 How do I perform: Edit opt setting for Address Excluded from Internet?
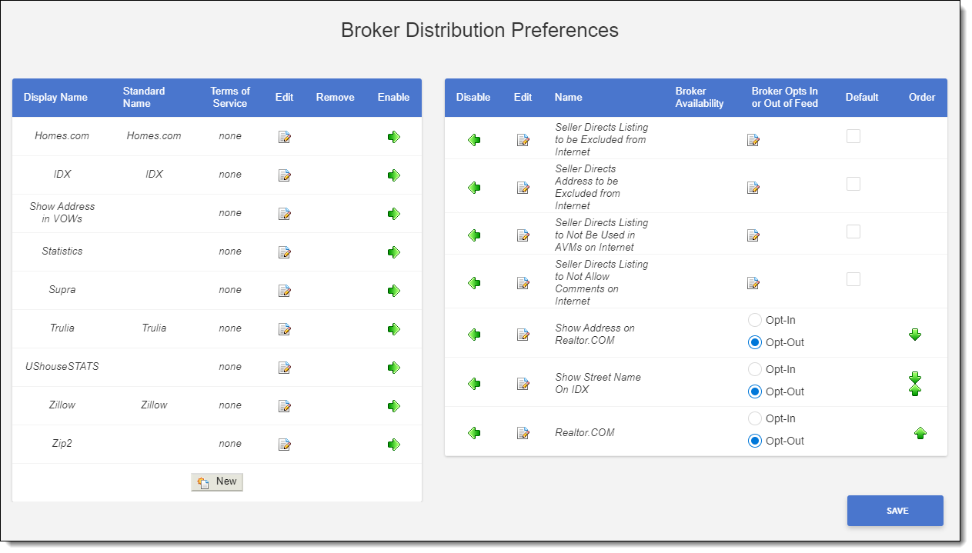coord(753,188)
